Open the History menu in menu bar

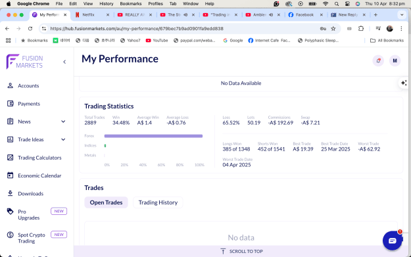point(106,4)
